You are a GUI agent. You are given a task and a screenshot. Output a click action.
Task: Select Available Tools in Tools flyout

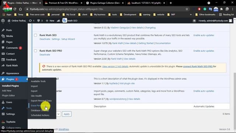click(38, 81)
